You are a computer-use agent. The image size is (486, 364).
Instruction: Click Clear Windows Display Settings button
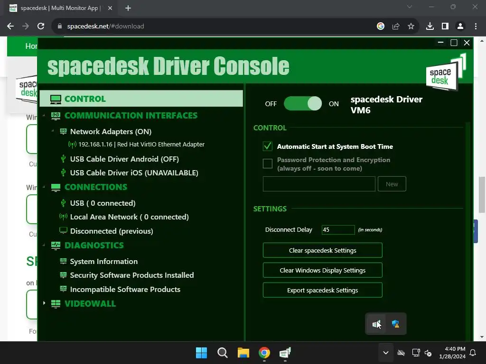click(322, 270)
